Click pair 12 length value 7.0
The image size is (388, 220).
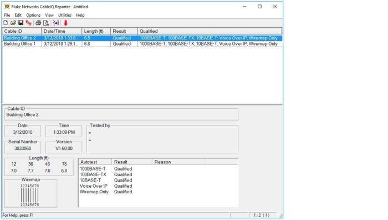point(14,171)
